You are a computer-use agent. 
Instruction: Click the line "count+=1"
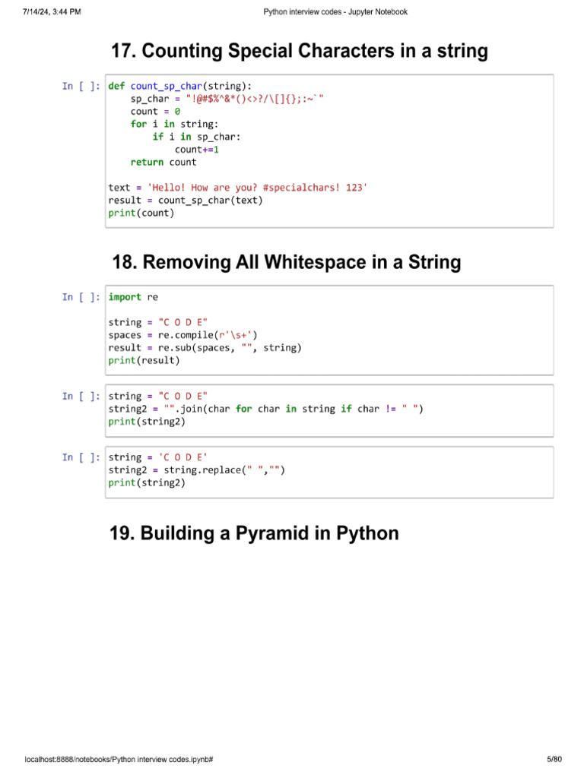coord(197,150)
